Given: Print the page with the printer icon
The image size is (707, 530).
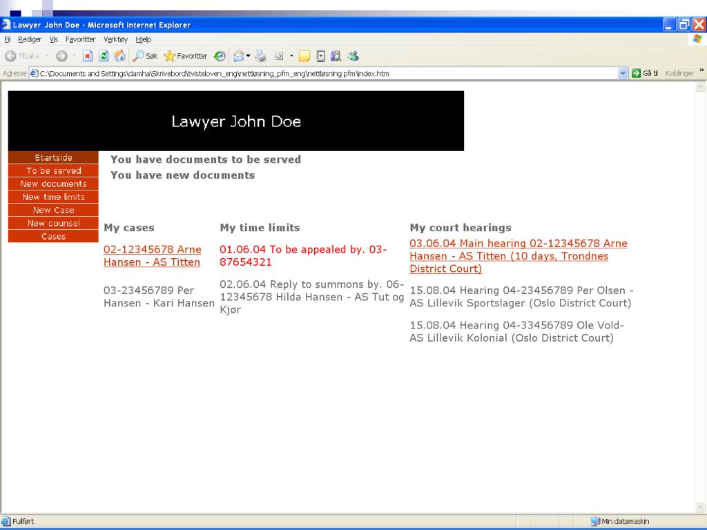Looking at the screenshot, I should [x=260, y=56].
